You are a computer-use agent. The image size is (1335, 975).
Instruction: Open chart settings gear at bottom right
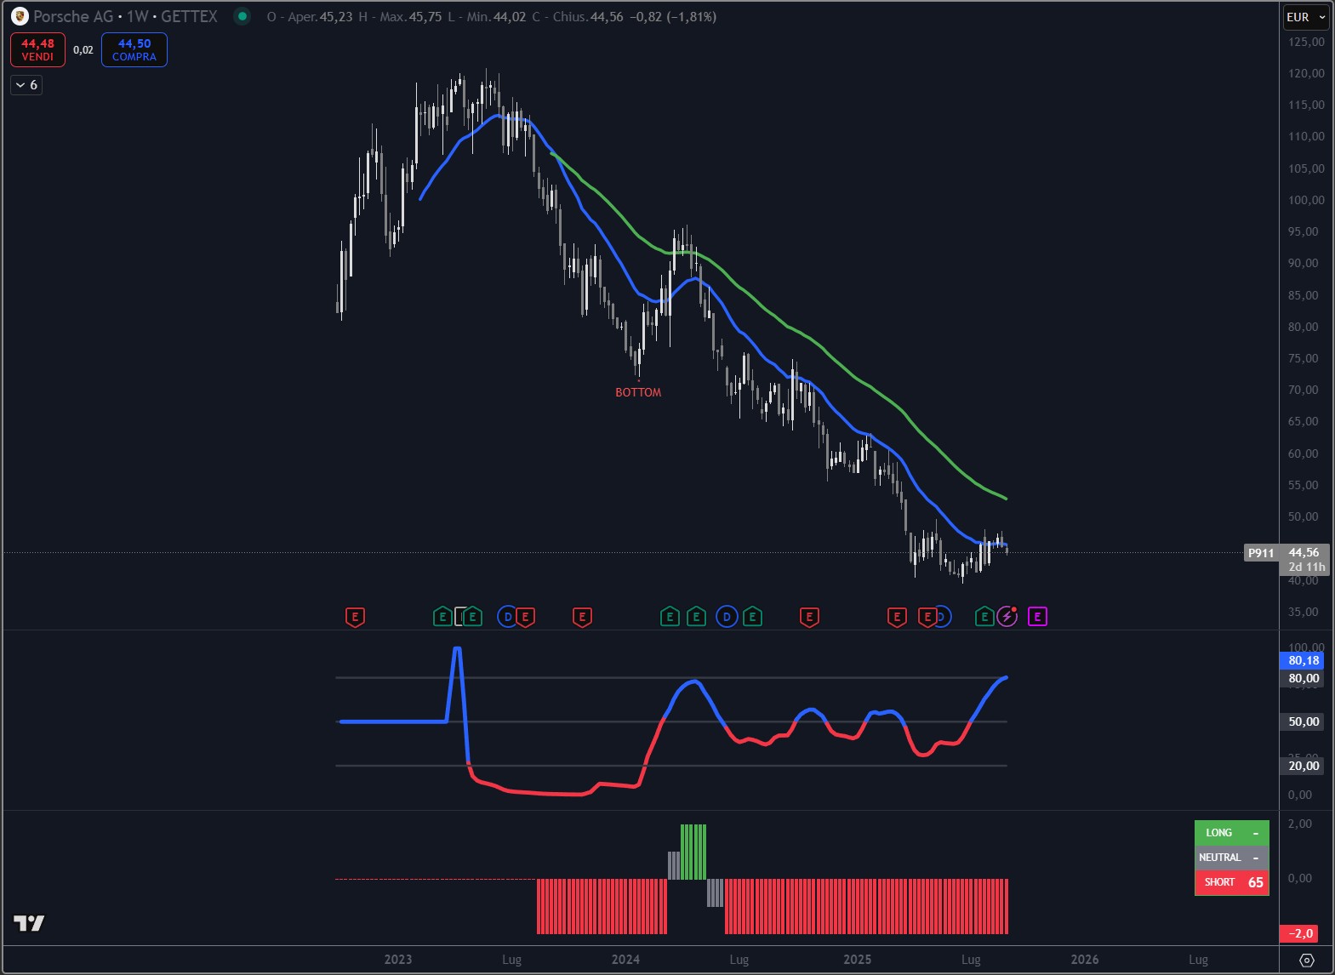(1307, 960)
